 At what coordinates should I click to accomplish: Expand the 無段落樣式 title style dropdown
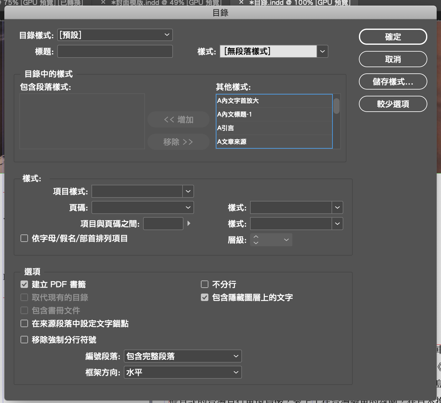point(322,51)
